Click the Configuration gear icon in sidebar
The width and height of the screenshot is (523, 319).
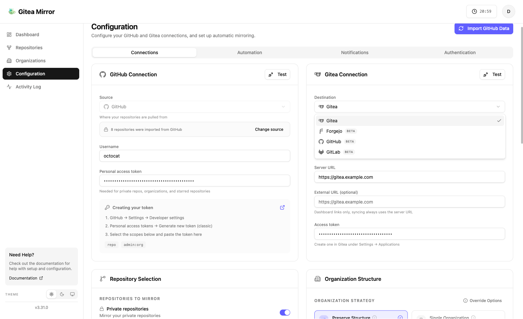click(9, 74)
